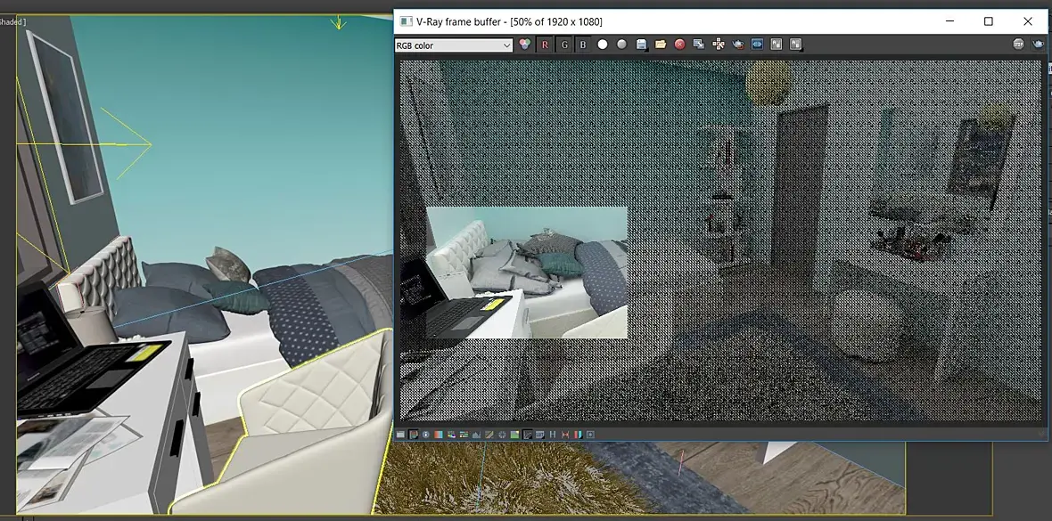
Task: Click the histogram-shaped bottom icon
Action: [476, 435]
